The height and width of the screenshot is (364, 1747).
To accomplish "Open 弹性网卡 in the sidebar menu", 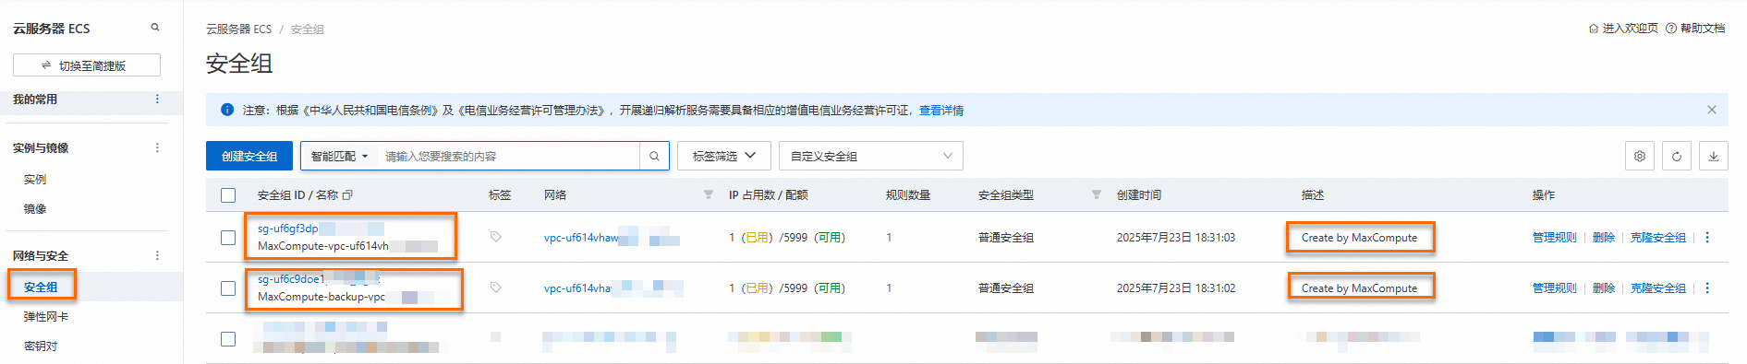I will point(46,316).
